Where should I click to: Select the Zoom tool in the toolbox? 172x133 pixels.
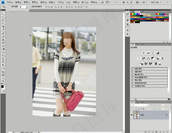(x=3, y=81)
